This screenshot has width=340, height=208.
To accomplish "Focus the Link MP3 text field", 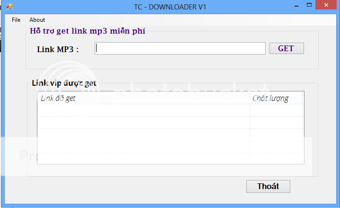I will 180,48.
